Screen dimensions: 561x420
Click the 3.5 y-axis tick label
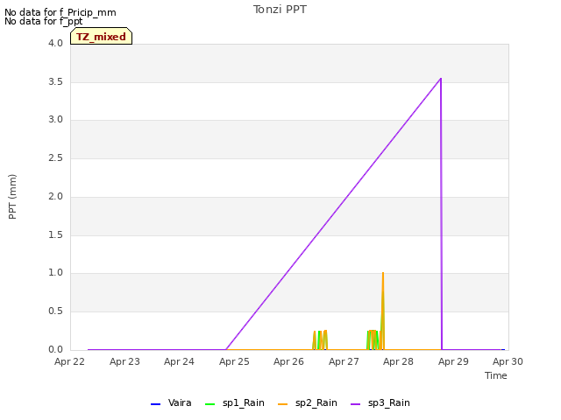[55, 81]
